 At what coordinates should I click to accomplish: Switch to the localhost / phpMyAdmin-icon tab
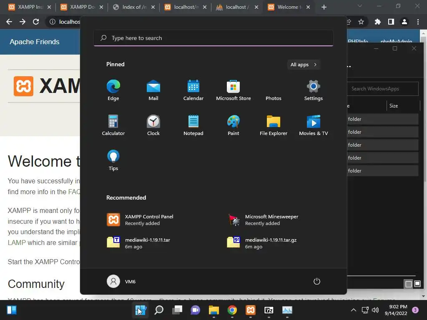coord(237,7)
